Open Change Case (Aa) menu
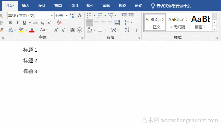 tap(43, 30)
